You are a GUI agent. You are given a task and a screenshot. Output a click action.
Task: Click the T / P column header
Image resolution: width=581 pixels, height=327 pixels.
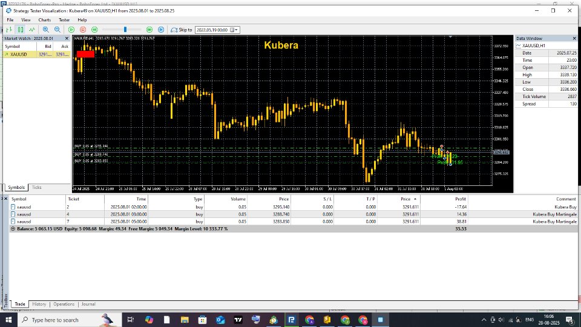[x=355, y=199]
